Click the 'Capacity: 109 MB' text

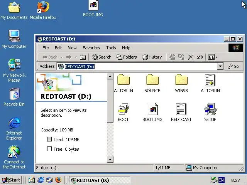[x=57, y=130]
